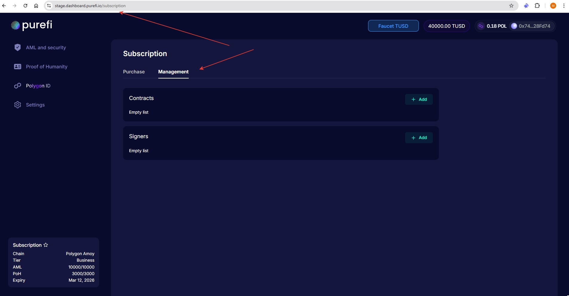The height and width of the screenshot is (296, 569).
Task: Reload the page in the browser
Action: (25, 6)
